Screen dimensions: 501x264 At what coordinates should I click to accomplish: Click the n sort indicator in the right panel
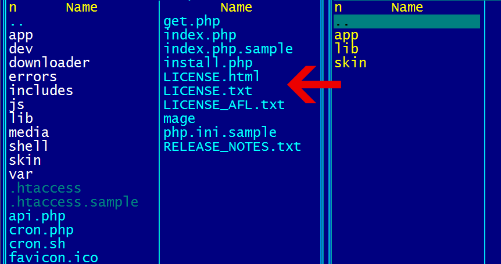tap(338, 8)
